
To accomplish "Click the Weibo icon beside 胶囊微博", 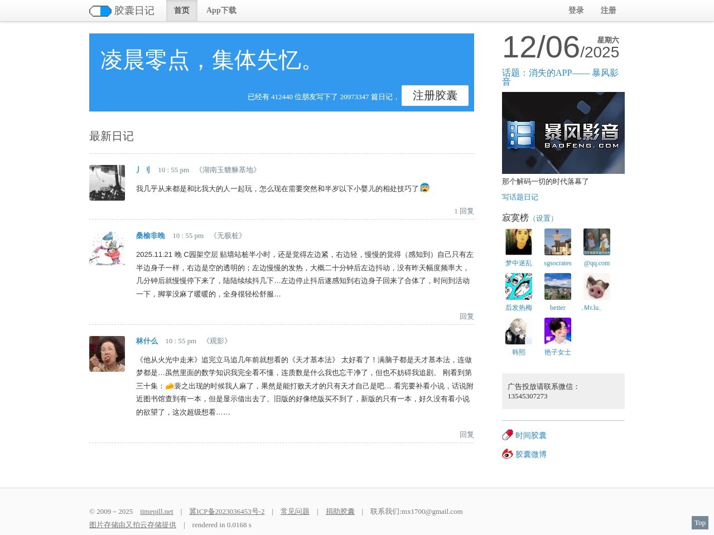I will click(508, 454).
